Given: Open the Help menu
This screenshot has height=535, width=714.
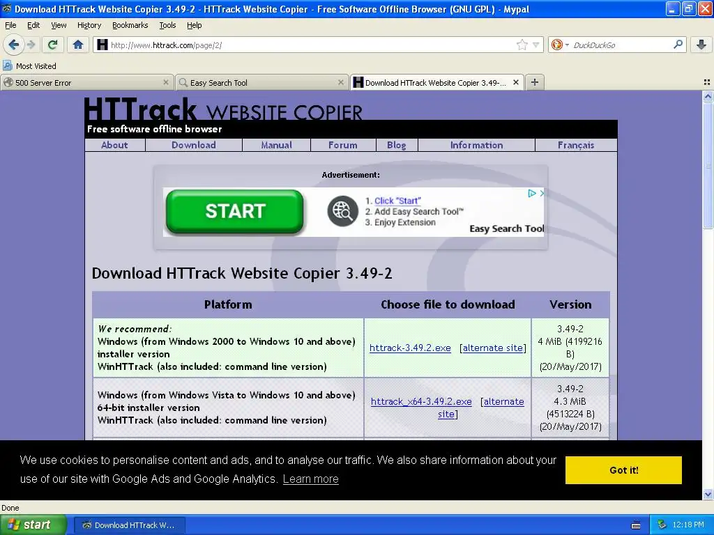Looking at the screenshot, I should point(194,25).
